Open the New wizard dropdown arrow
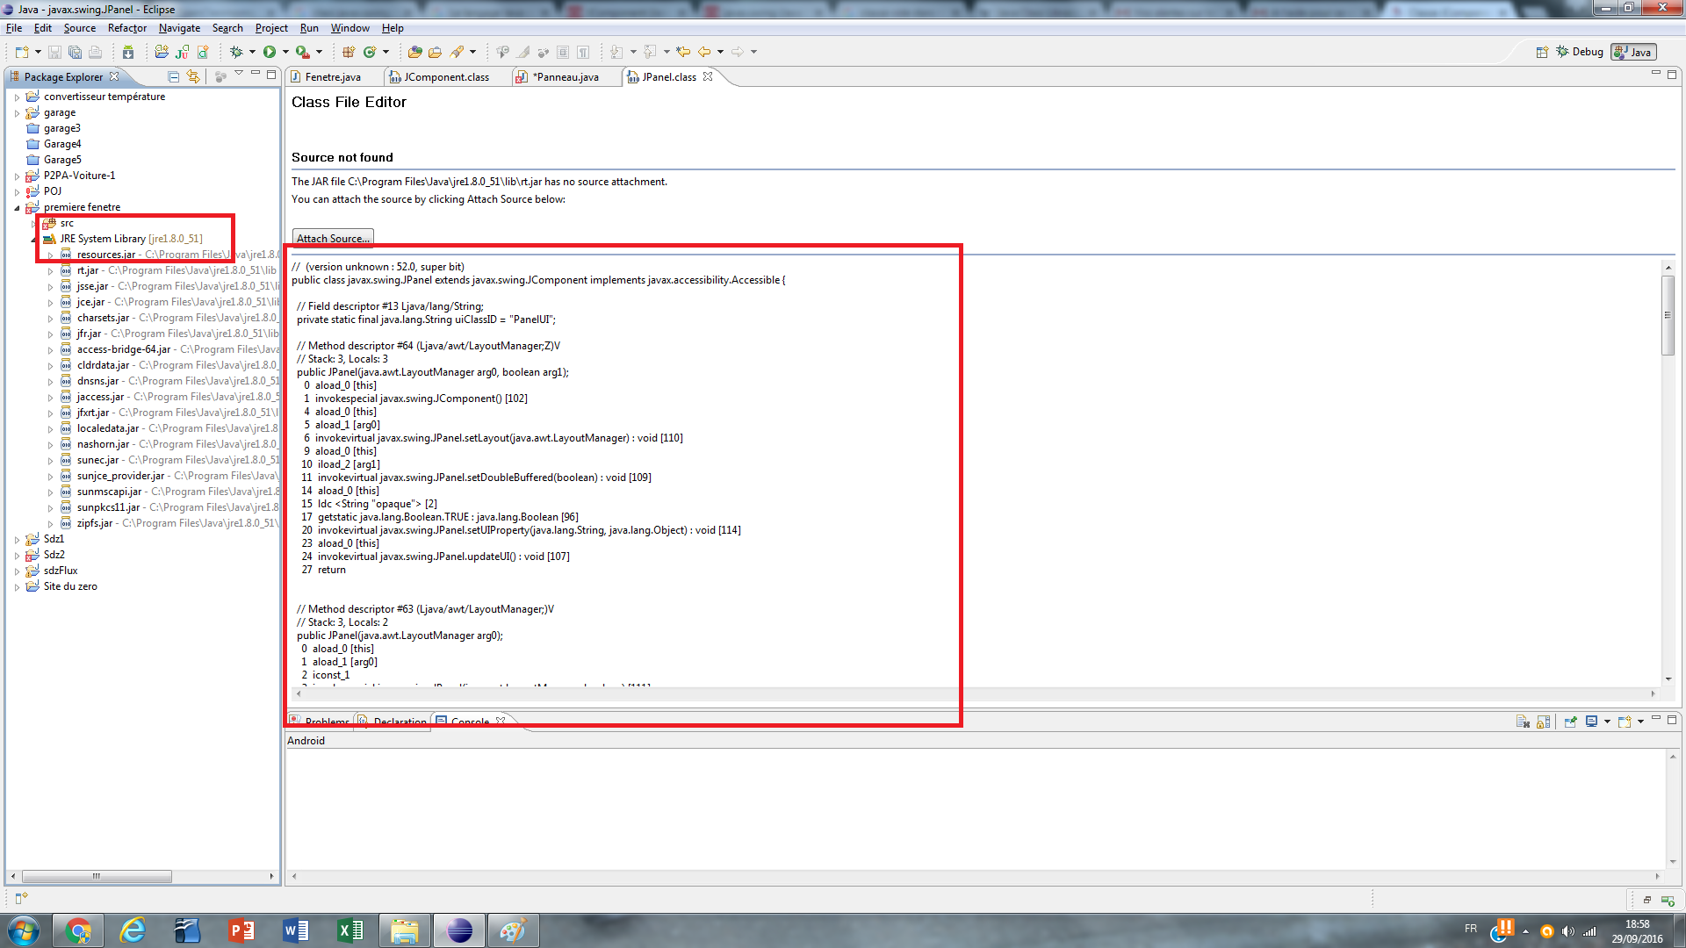 tap(38, 53)
